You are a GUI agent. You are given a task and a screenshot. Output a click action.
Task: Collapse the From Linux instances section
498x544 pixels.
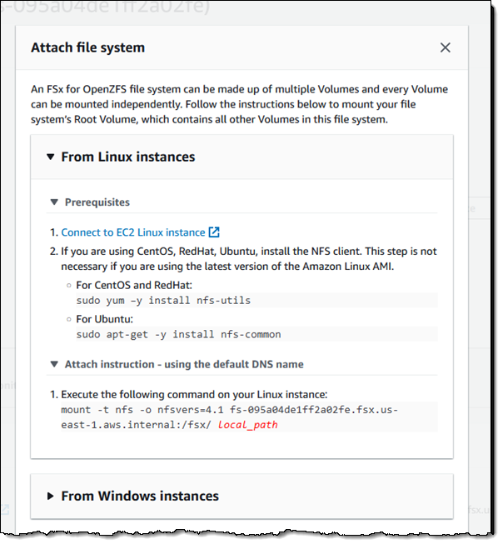51,157
